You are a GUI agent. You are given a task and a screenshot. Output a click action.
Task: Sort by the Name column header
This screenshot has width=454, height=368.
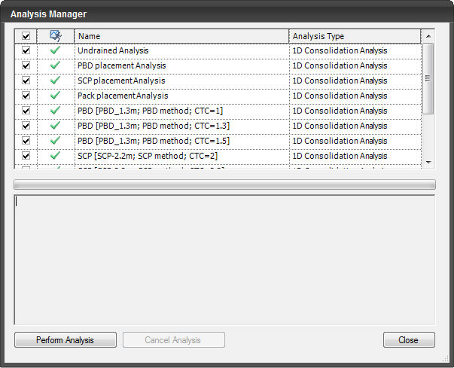click(x=181, y=36)
